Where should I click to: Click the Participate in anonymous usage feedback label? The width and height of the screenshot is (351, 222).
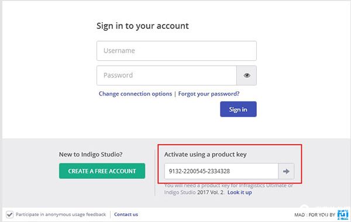(61, 214)
